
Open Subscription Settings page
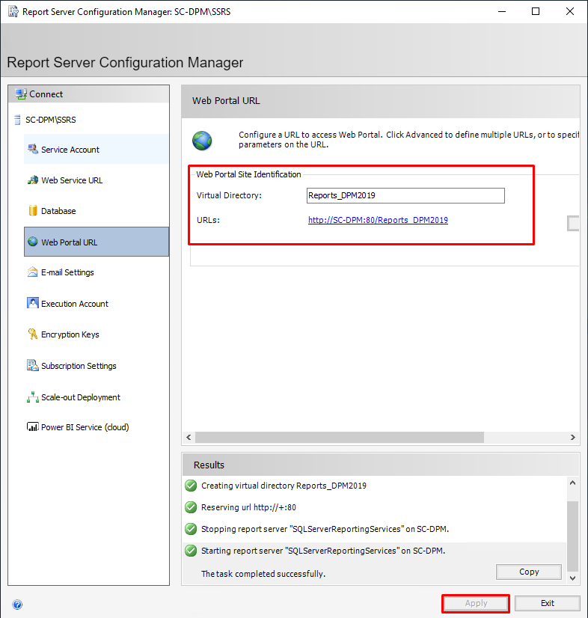[x=97, y=366]
